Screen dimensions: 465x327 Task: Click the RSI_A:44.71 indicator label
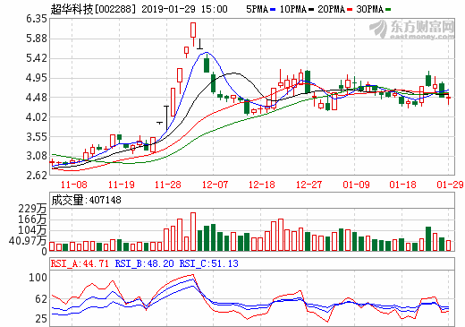(x=80, y=263)
